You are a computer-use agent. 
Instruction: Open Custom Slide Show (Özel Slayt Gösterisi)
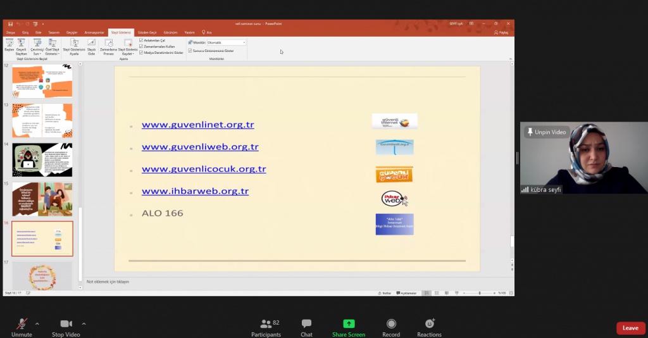(x=53, y=47)
